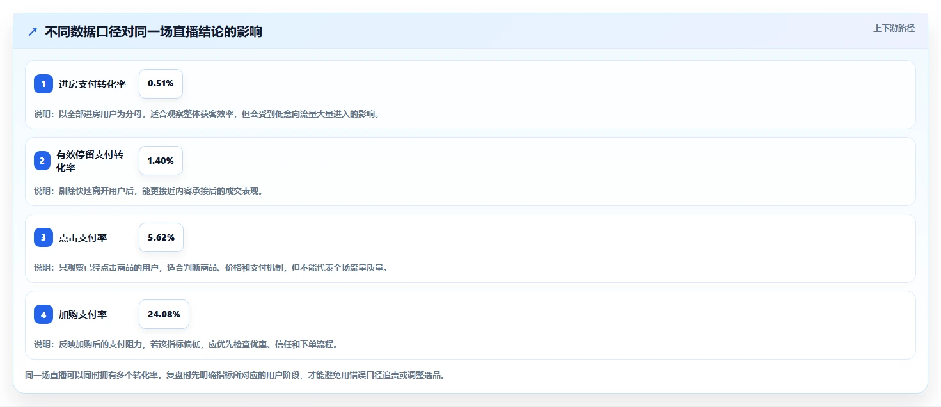Select the step 1 number badge
The image size is (941, 407).
click(43, 84)
